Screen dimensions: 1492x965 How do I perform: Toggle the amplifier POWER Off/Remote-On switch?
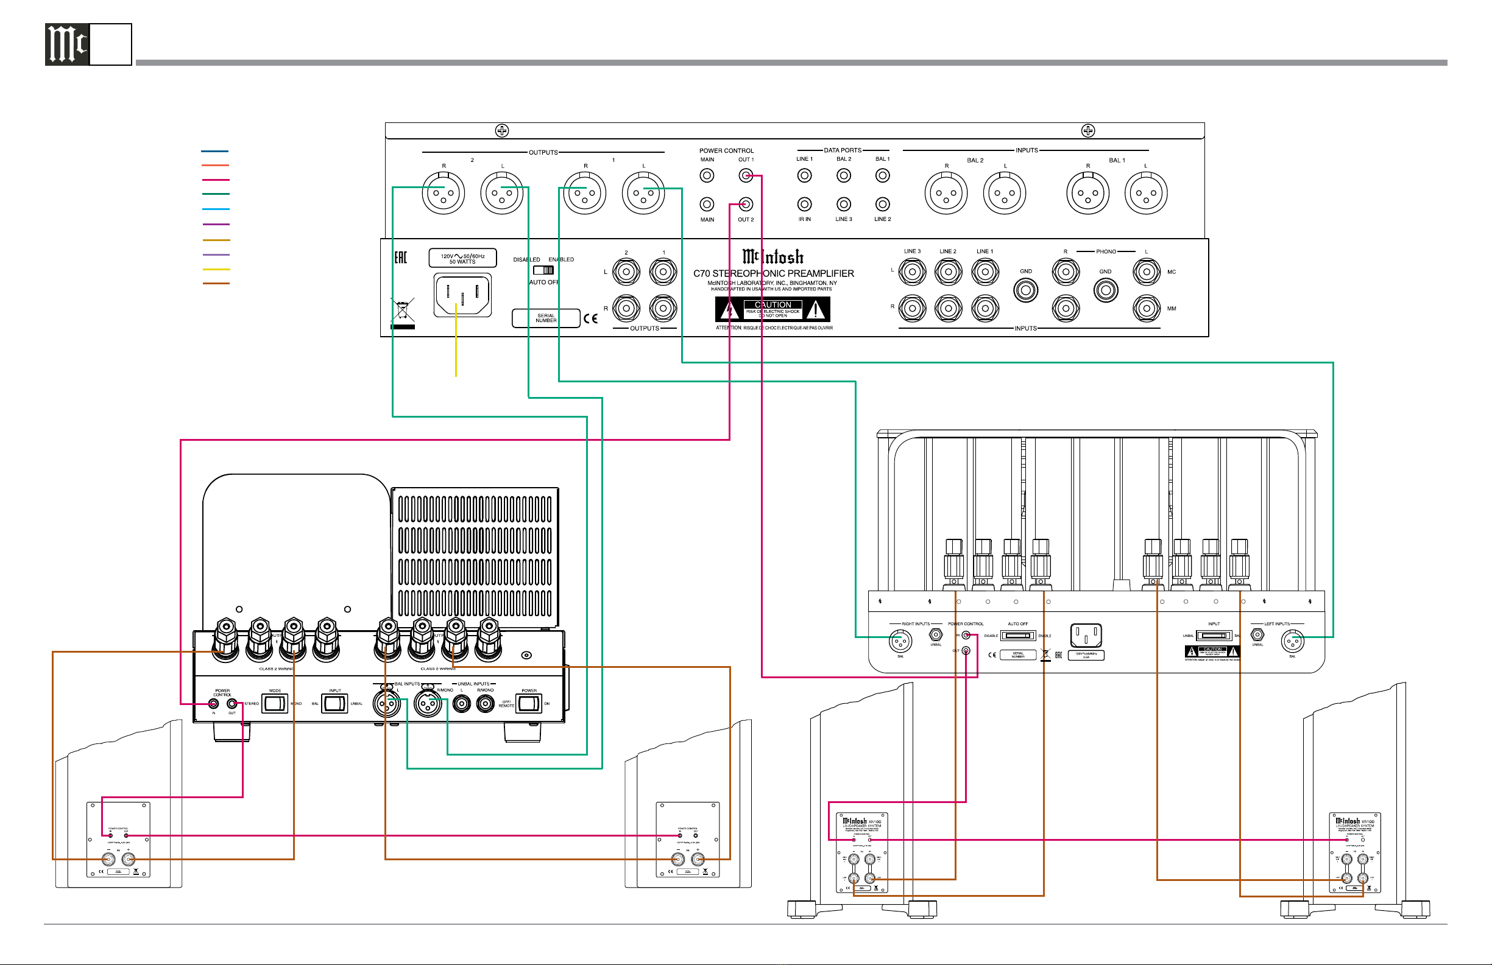click(x=528, y=703)
